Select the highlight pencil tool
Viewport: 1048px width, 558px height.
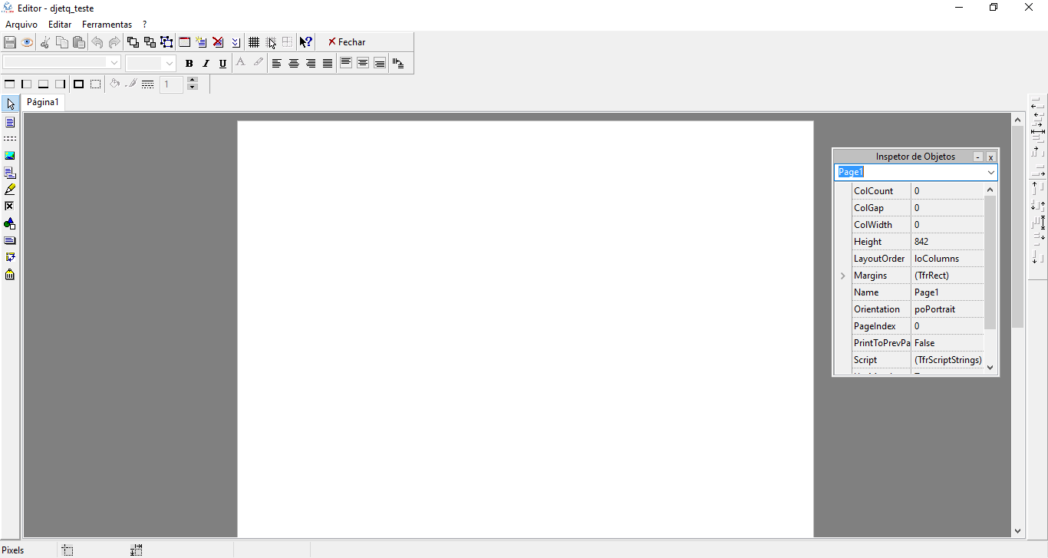click(x=10, y=190)
